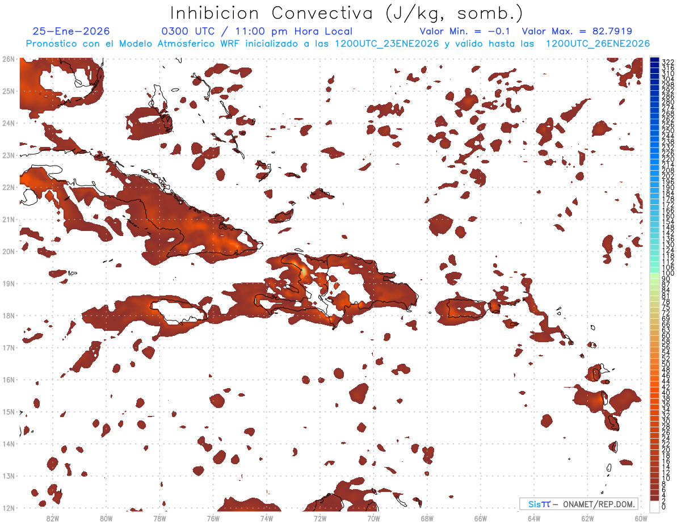Click the color-scale value 100
This screenshot has width=681, height=526.
pos(668,273)
